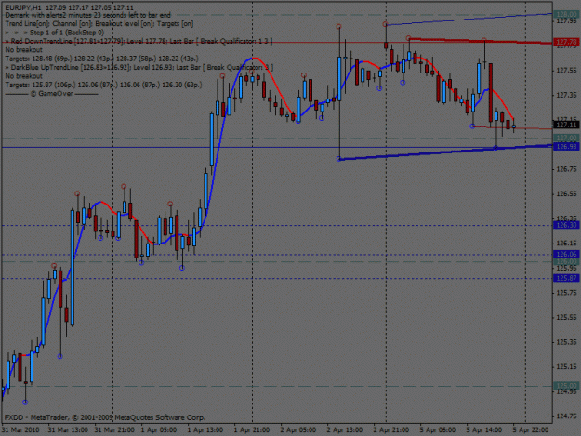The image size is (581, 436).
Task: Click the 'Targets: 125.87 (106p.)' line
Action: tap(103, 85)
